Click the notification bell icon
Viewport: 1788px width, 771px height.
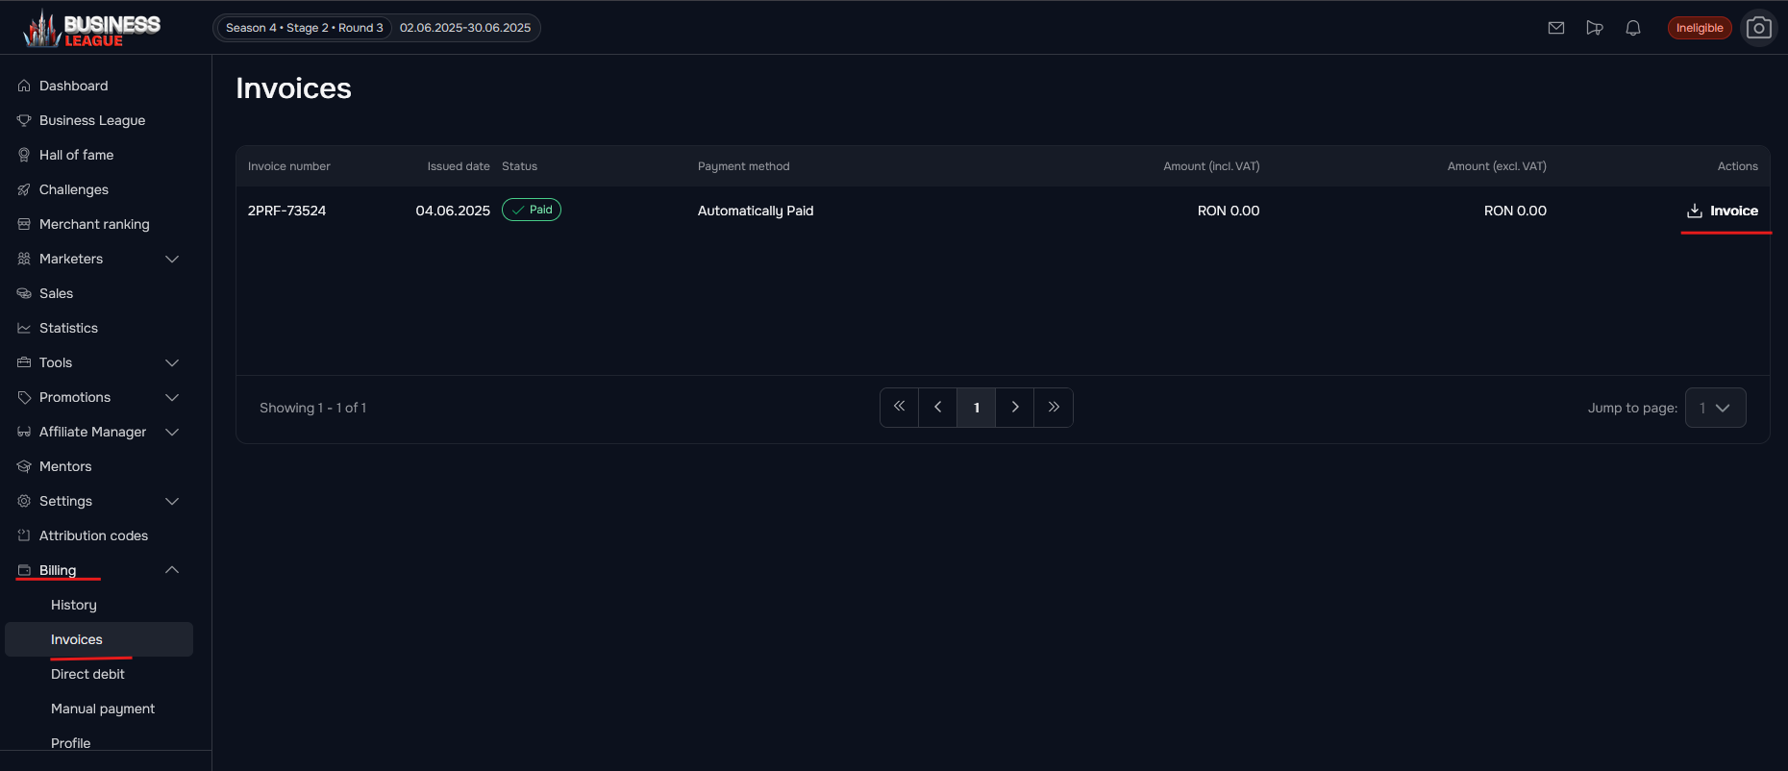tap(1633, 28)
